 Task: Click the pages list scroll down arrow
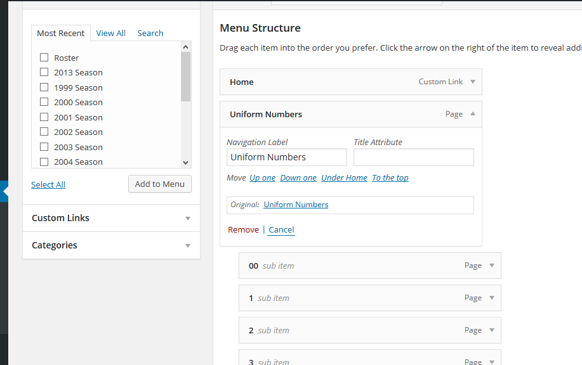(x=185, y=163)
